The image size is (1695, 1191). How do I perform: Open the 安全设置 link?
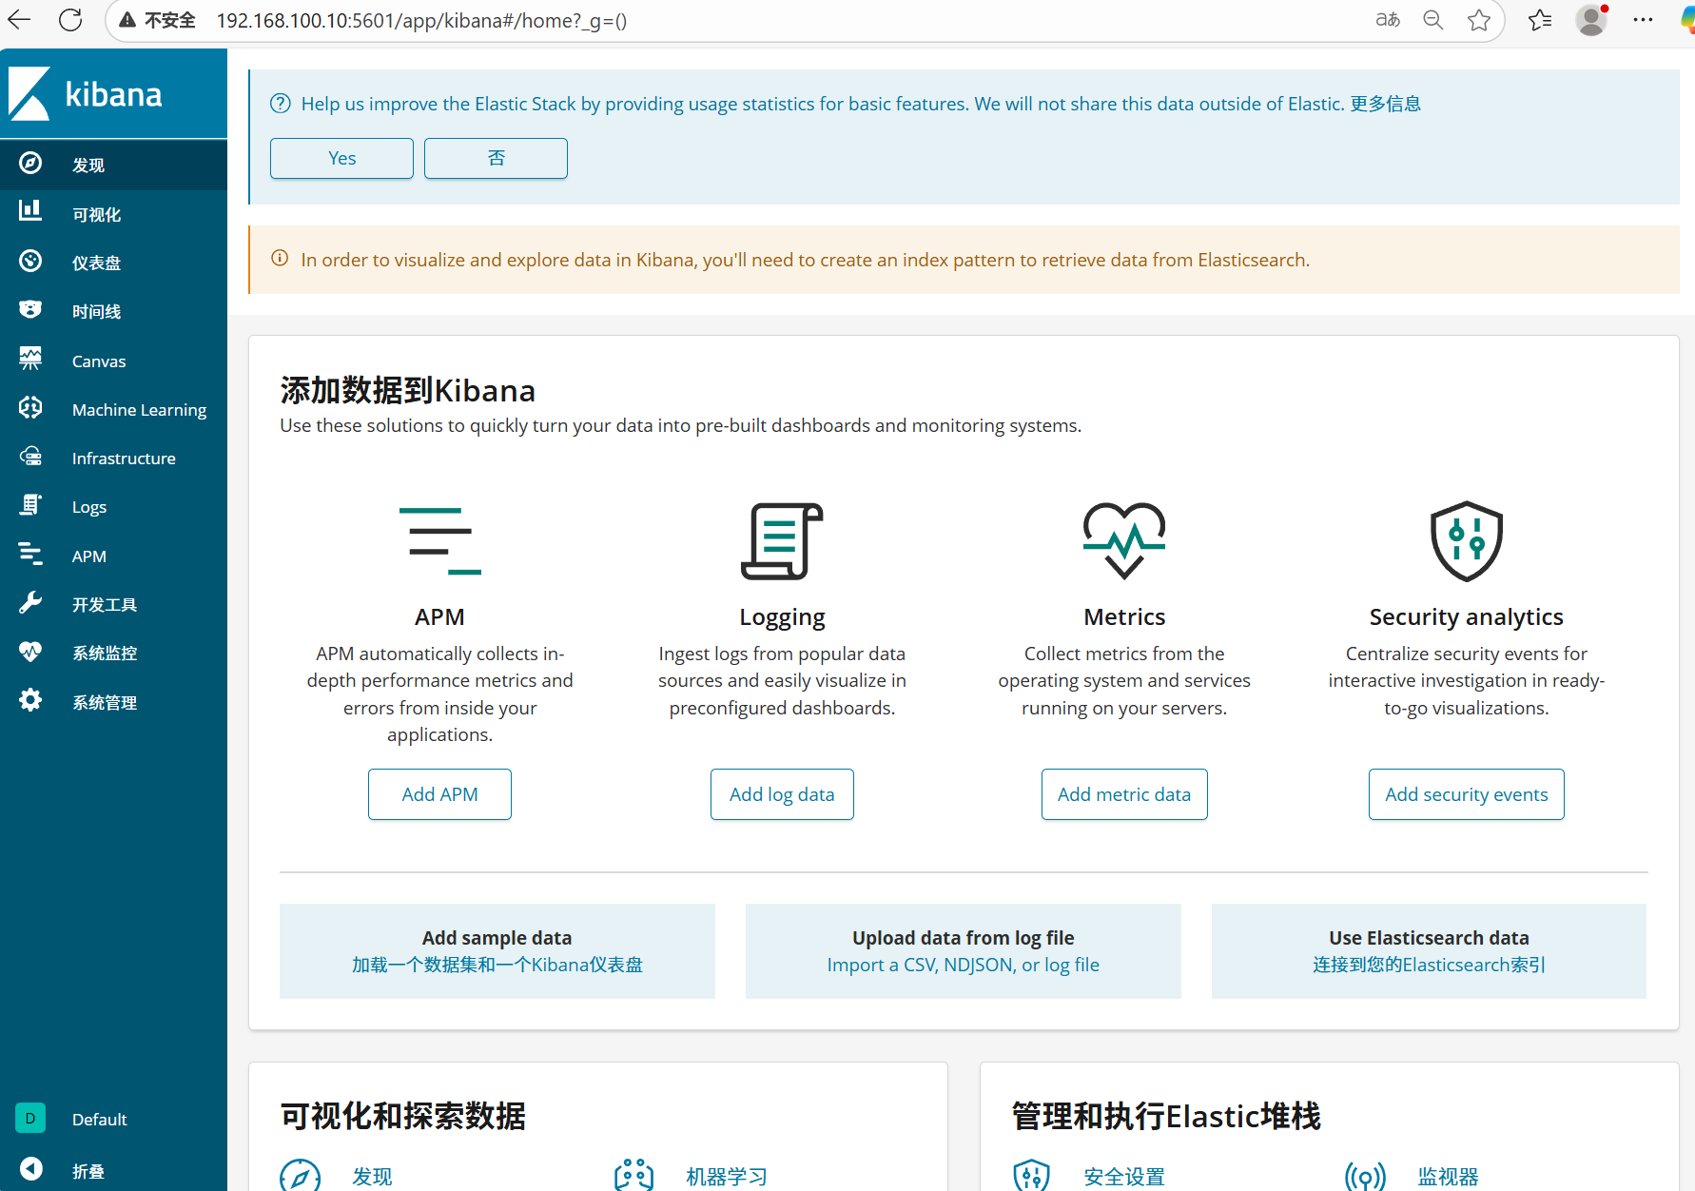point(1124,1177)
